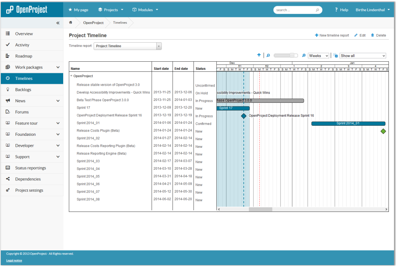Click the Backlogs lightbulb icon
The image size is (397, 267).
tap(8, 89)
